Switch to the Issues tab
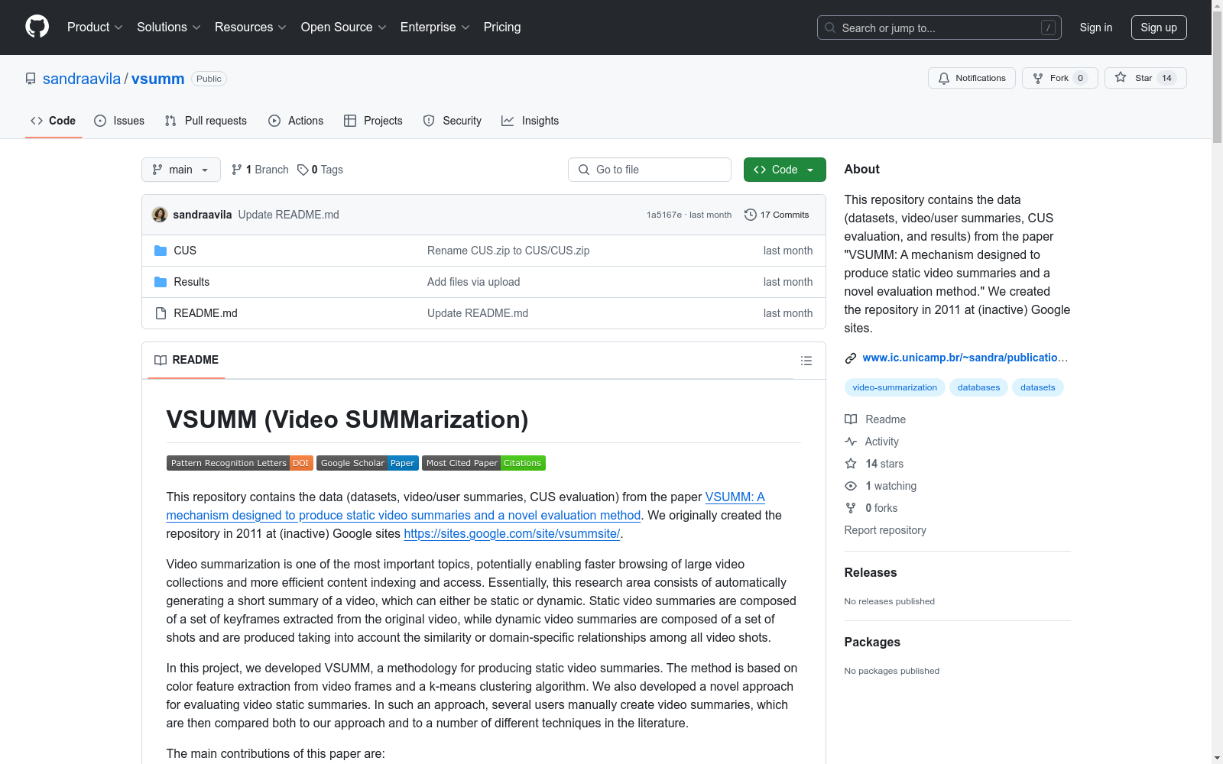The height and width of the screenshot is (764, 1223). [119, 121]
